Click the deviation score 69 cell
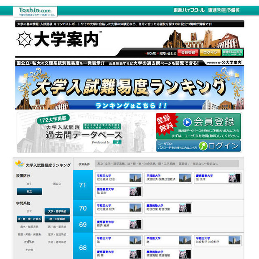 click(x=83, y=224)
